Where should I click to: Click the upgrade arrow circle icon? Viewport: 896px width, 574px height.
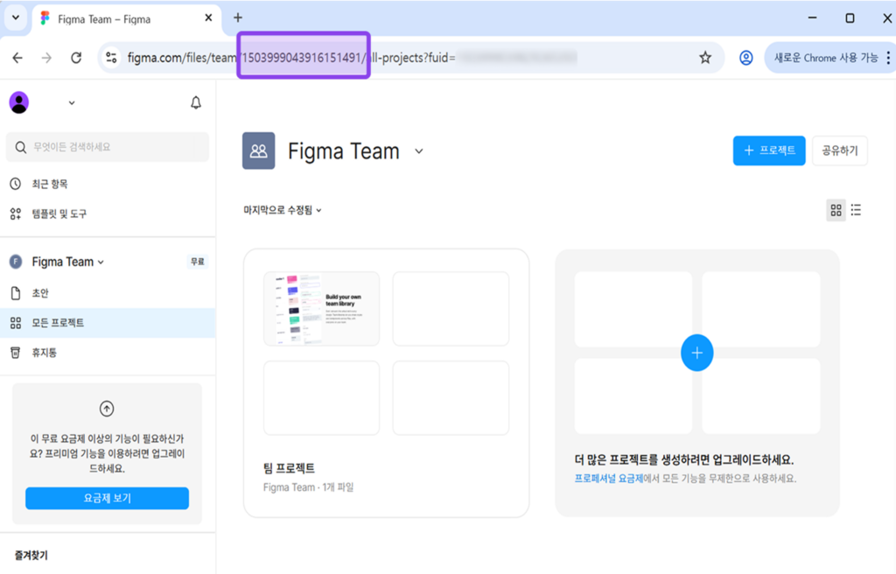point(107,409)
